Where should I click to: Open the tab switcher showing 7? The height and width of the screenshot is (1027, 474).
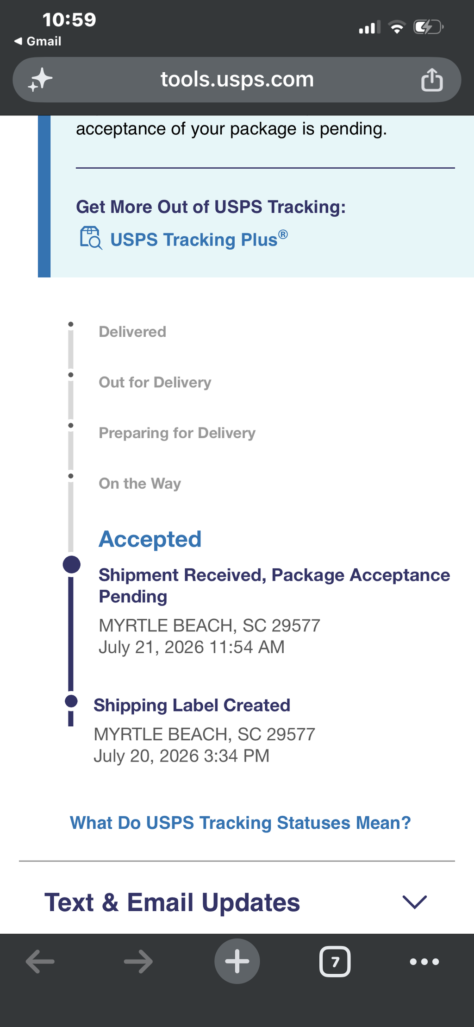click(335, 962)
